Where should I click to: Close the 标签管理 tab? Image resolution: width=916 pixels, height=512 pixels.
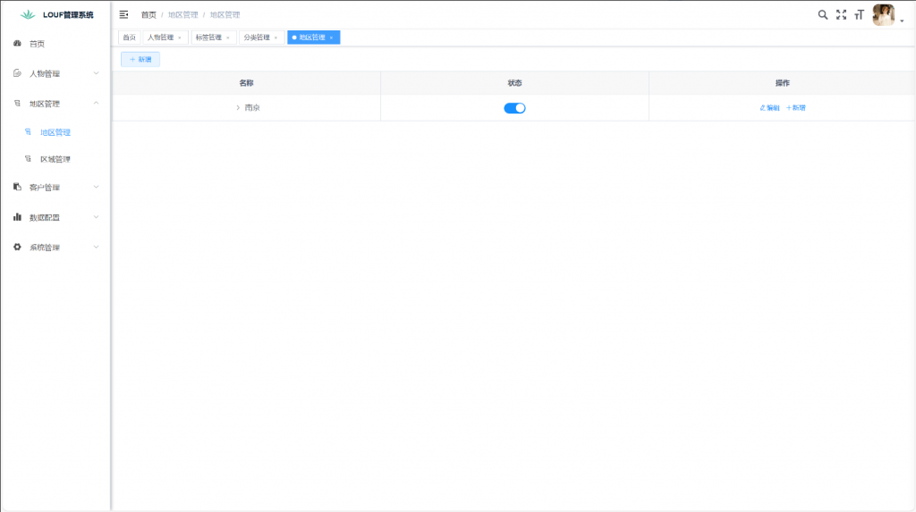(x=227, y=38)
